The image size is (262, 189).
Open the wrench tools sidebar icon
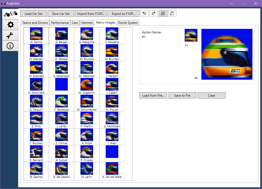pos(10,35)
